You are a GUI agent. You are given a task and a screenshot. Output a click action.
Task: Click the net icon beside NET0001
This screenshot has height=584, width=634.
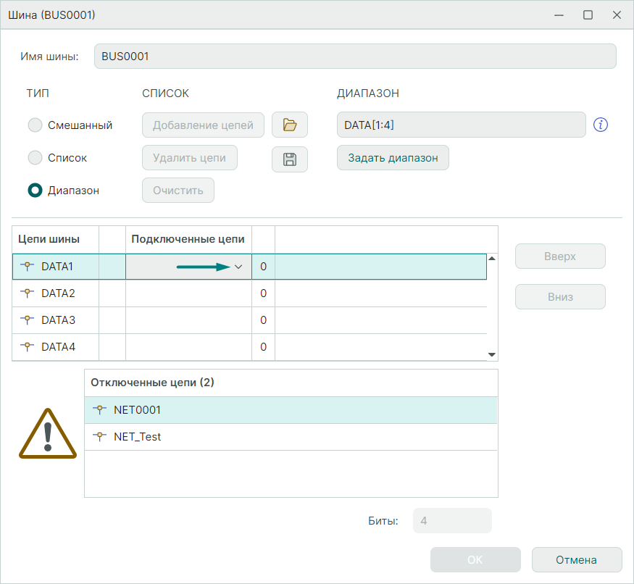(100, 410)
